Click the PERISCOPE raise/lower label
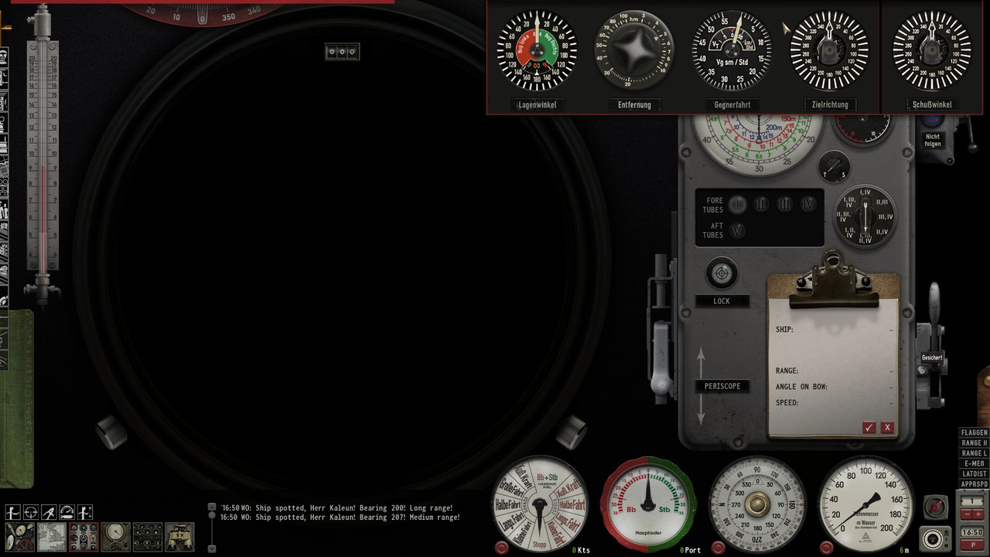This screenshot has width=990, height=557. coord(722,386)
